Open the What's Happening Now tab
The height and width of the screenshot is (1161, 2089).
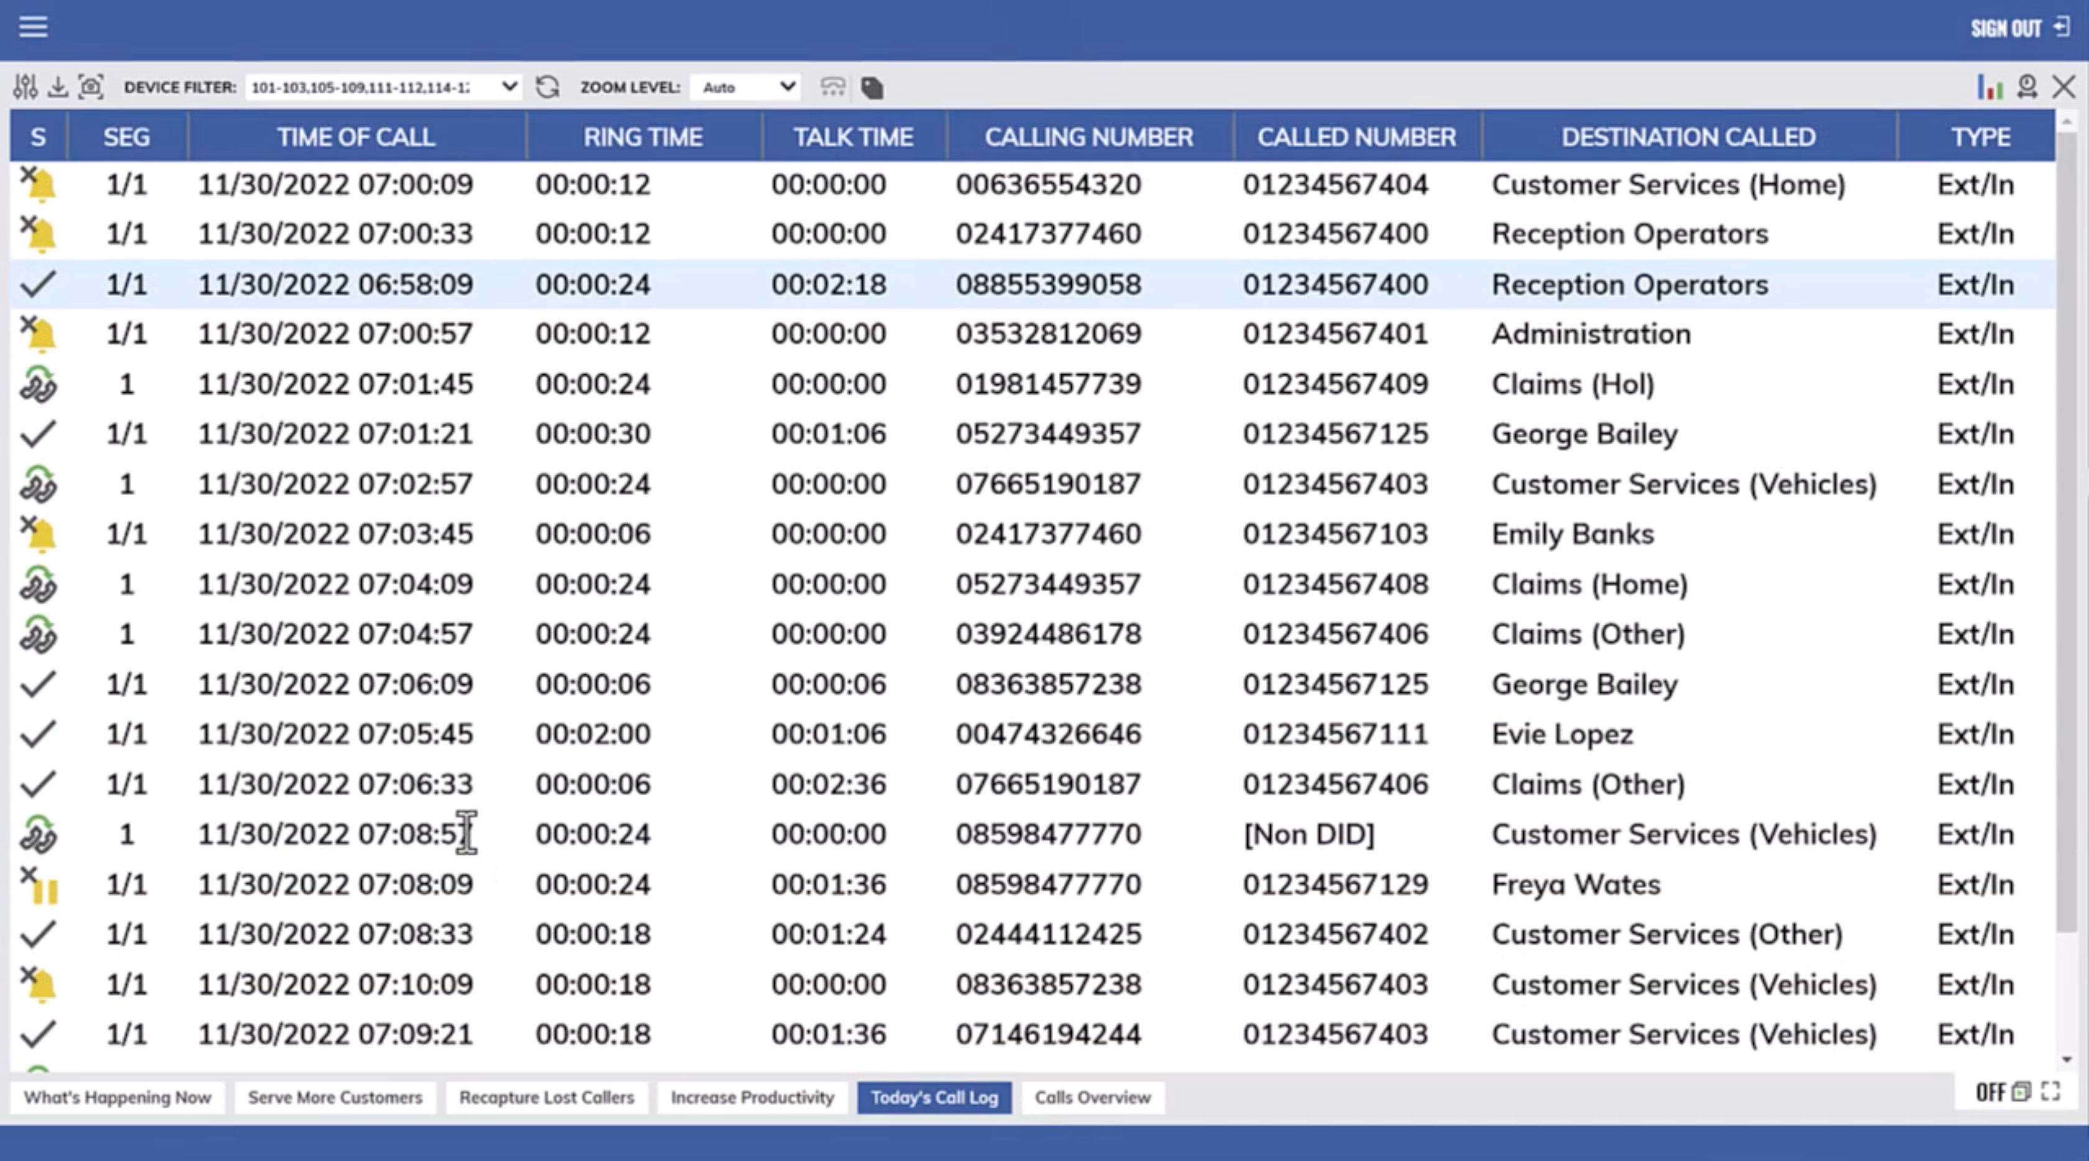pyautogui.click(x=118, y=1098)
